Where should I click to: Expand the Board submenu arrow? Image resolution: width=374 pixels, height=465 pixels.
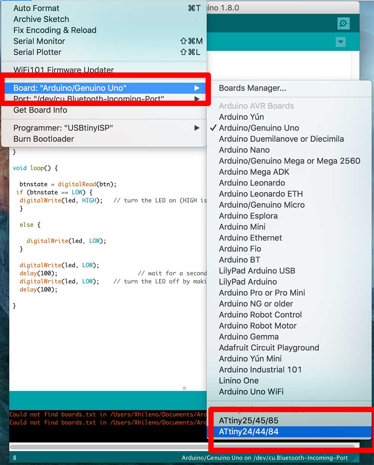click(x=197, y=88)
